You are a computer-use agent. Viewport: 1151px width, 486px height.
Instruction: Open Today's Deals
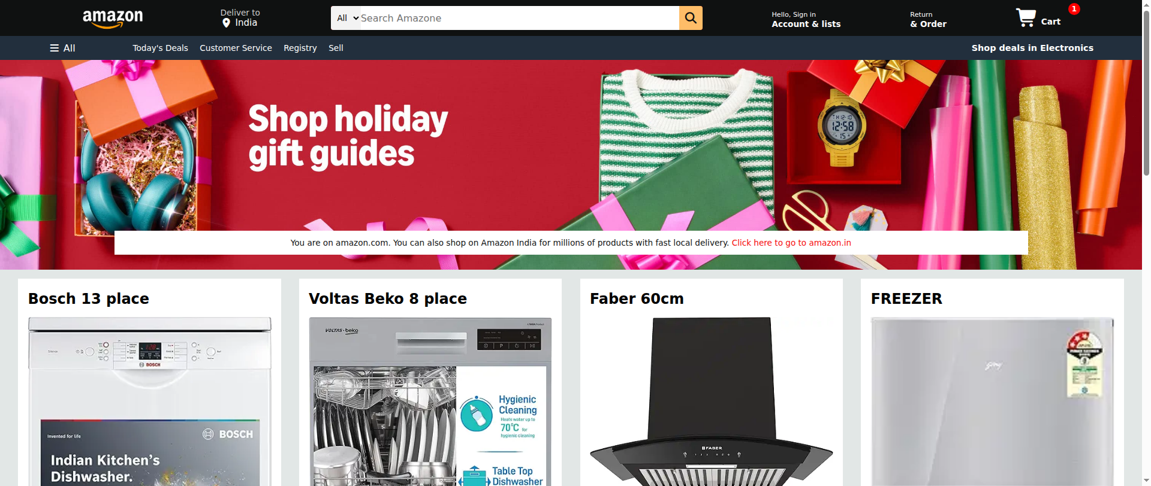pos(160,48)
